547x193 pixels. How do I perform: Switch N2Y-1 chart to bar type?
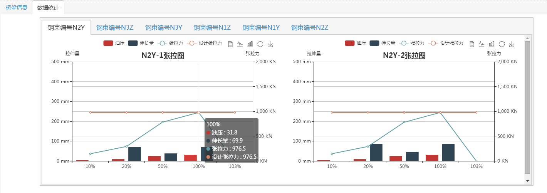250,44
